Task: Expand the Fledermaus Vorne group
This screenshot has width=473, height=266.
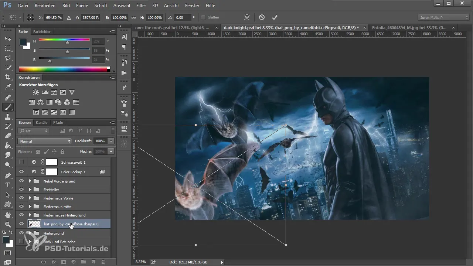Action: point(30,198)
